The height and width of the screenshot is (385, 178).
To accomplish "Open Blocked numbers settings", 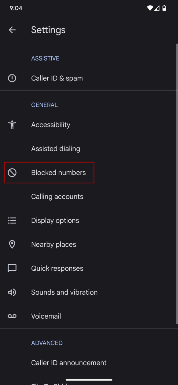I will coord(58,172).
